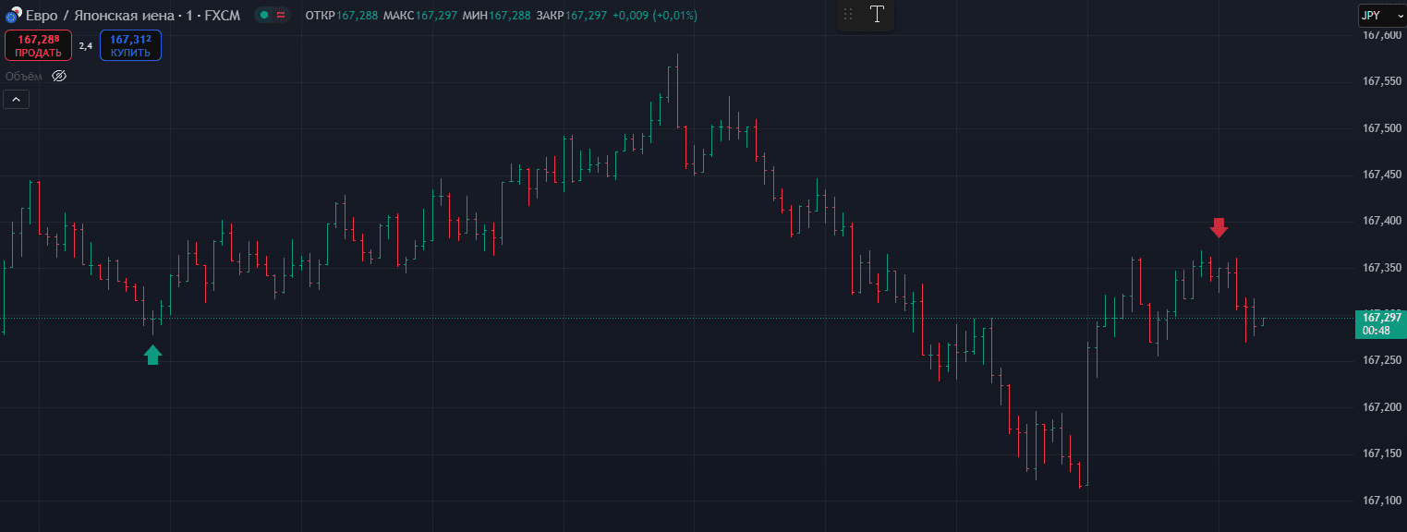Click the 2,4 spread value
The image size is (1407, 532).
click(x=85, y=45)
